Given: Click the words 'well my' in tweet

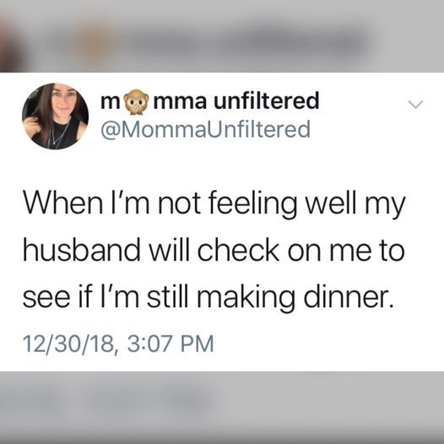Looking at the screenshot, I should 355,205.
